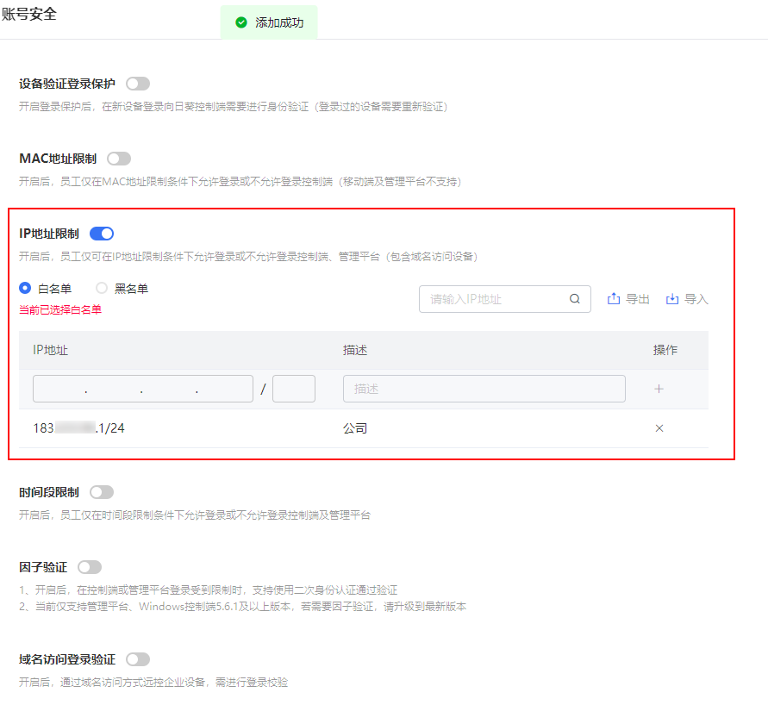
Task: Enable 域名访问登录验证 switch
Action: 138,659
